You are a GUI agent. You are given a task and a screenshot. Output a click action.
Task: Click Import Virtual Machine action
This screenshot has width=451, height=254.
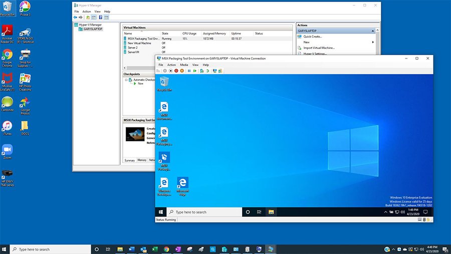click(319, 48)
